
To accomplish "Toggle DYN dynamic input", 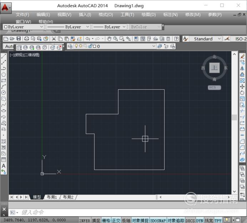I will click(x=200, y=221).
